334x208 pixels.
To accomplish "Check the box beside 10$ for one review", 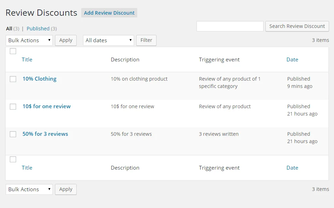I will pyautogui.click(x=13, y=106).
